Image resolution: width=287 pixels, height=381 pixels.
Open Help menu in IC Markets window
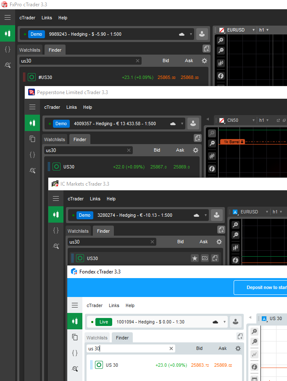pyautogui.click(x=111, y=199)
